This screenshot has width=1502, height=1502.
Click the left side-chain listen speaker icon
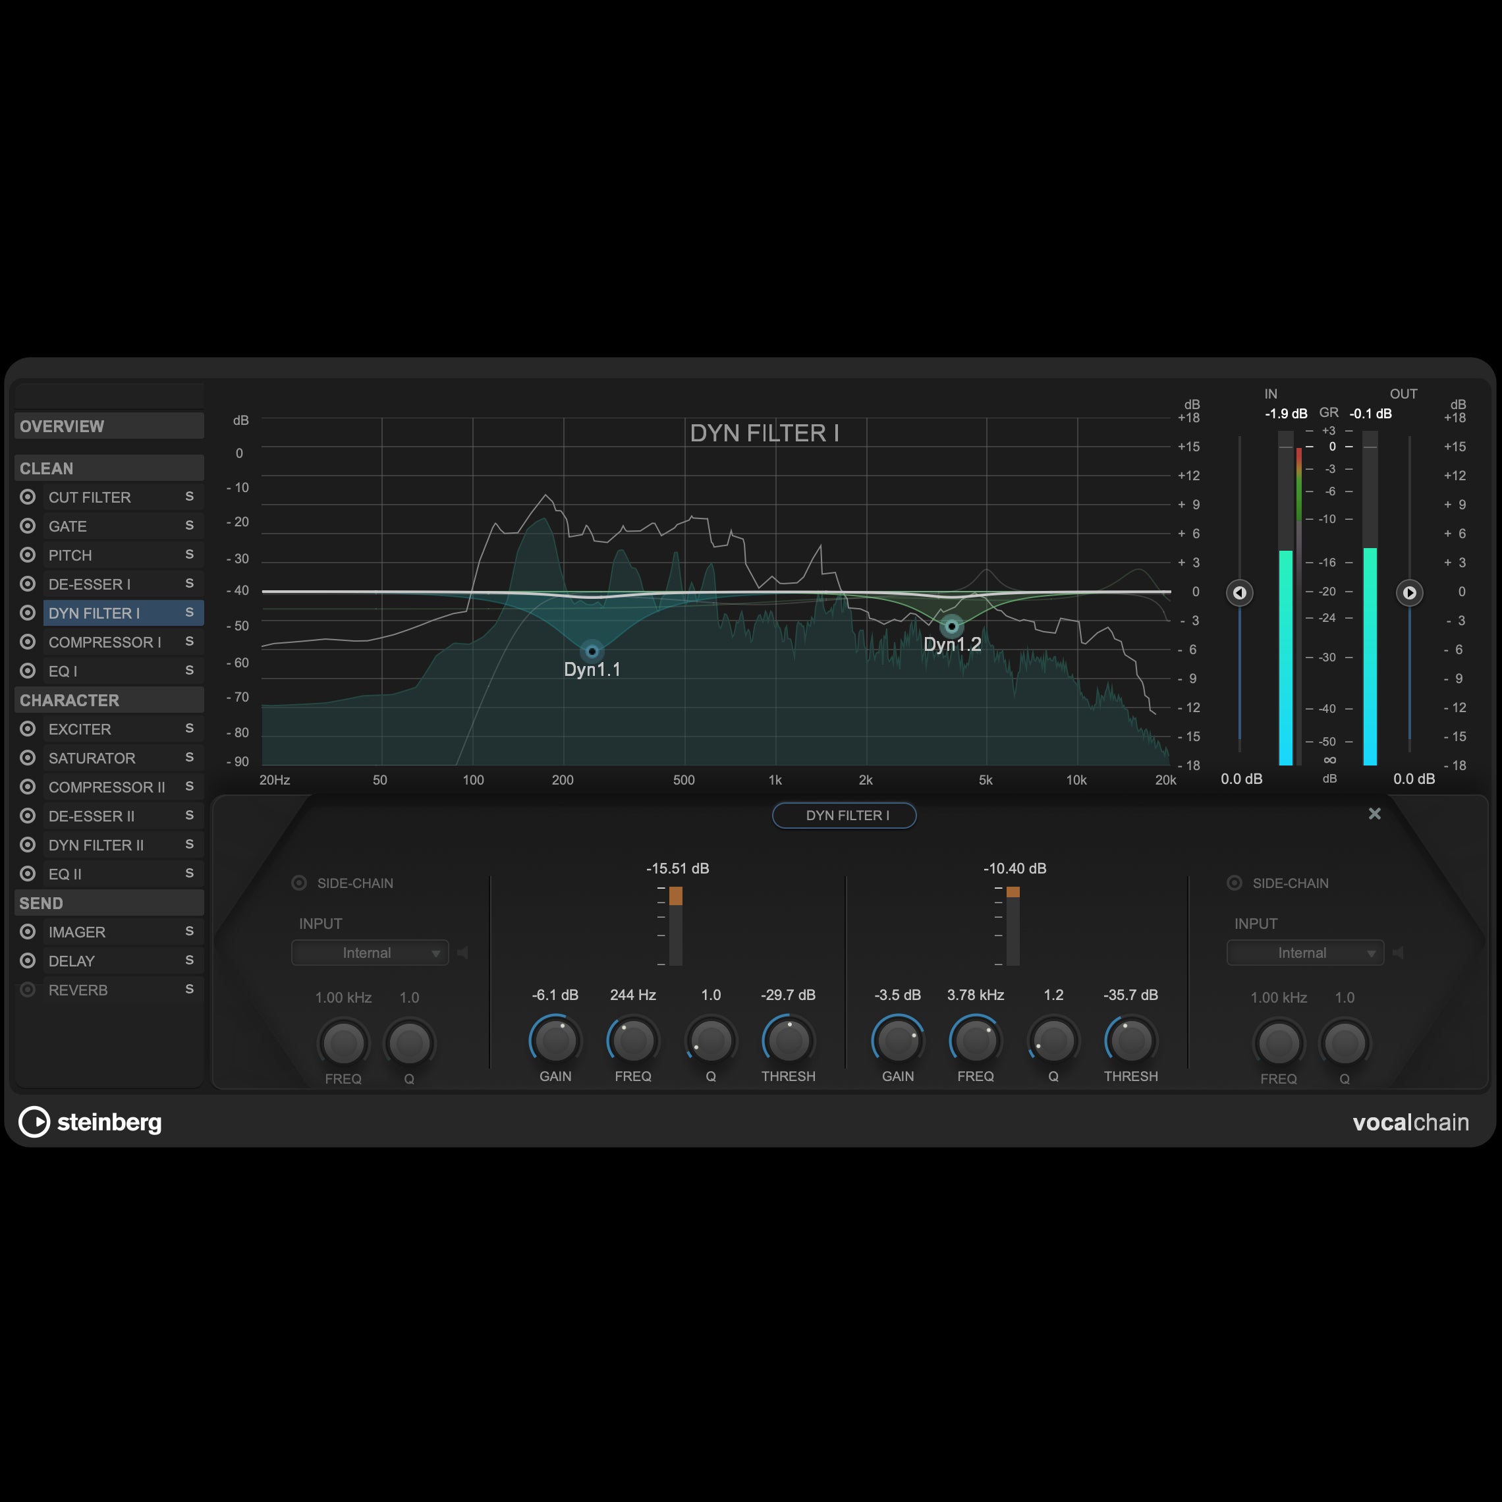(x=462, y=953)
